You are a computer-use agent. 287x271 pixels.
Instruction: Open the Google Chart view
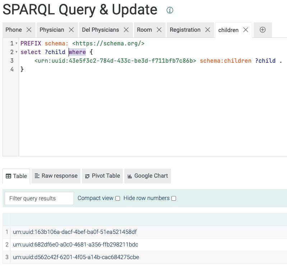(148, 176)
